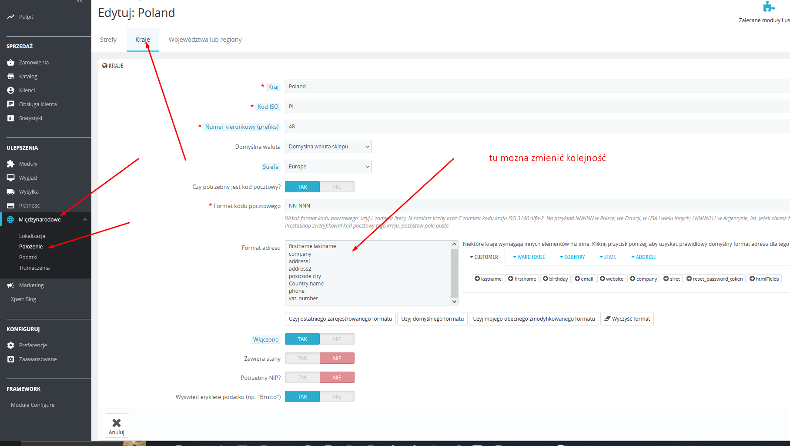
Task: Set Zawiera stany to NIE
Action: (337, 359)
